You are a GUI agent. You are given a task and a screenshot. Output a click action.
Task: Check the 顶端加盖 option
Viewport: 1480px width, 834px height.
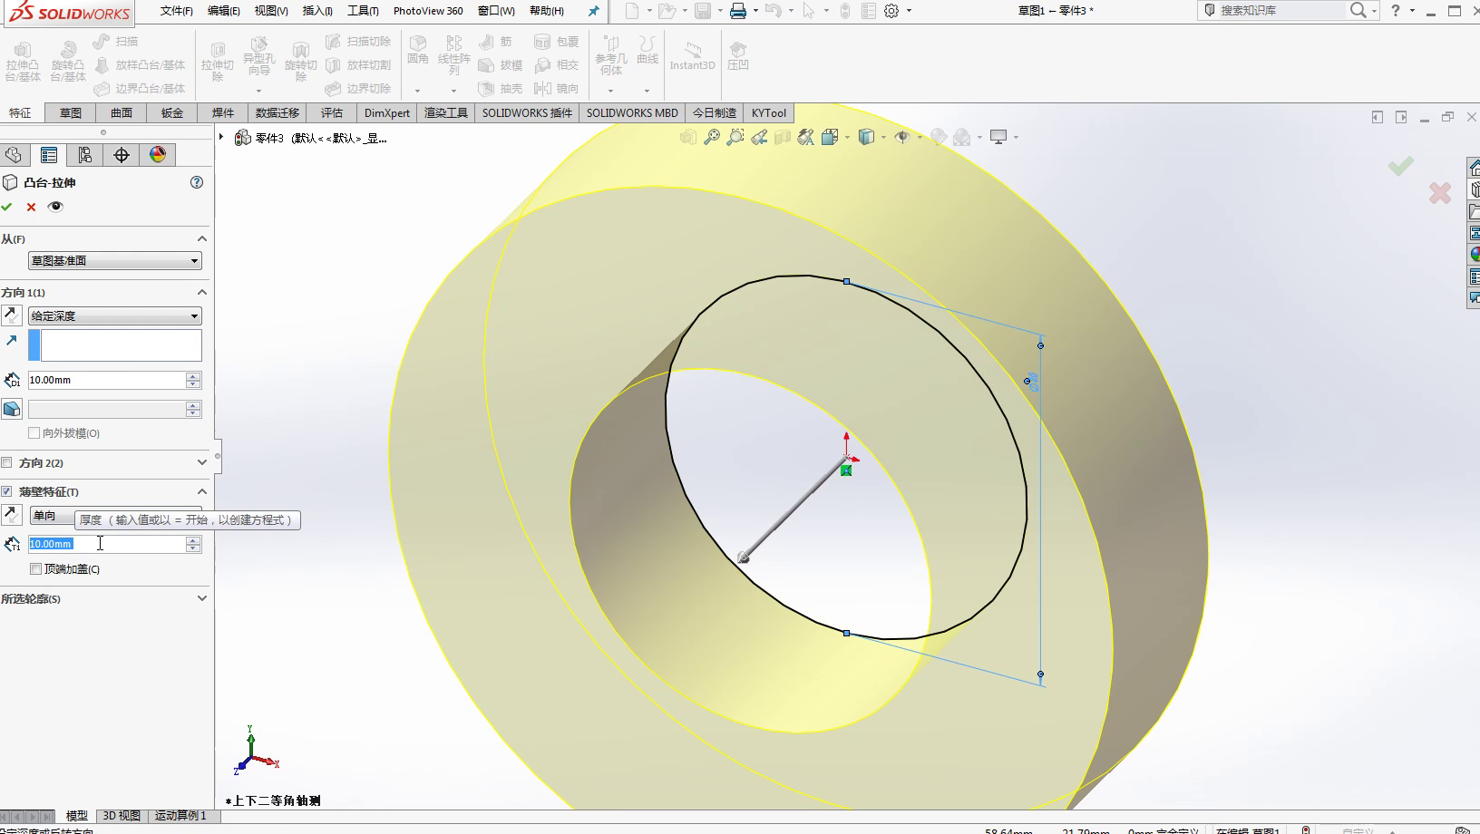35,569
